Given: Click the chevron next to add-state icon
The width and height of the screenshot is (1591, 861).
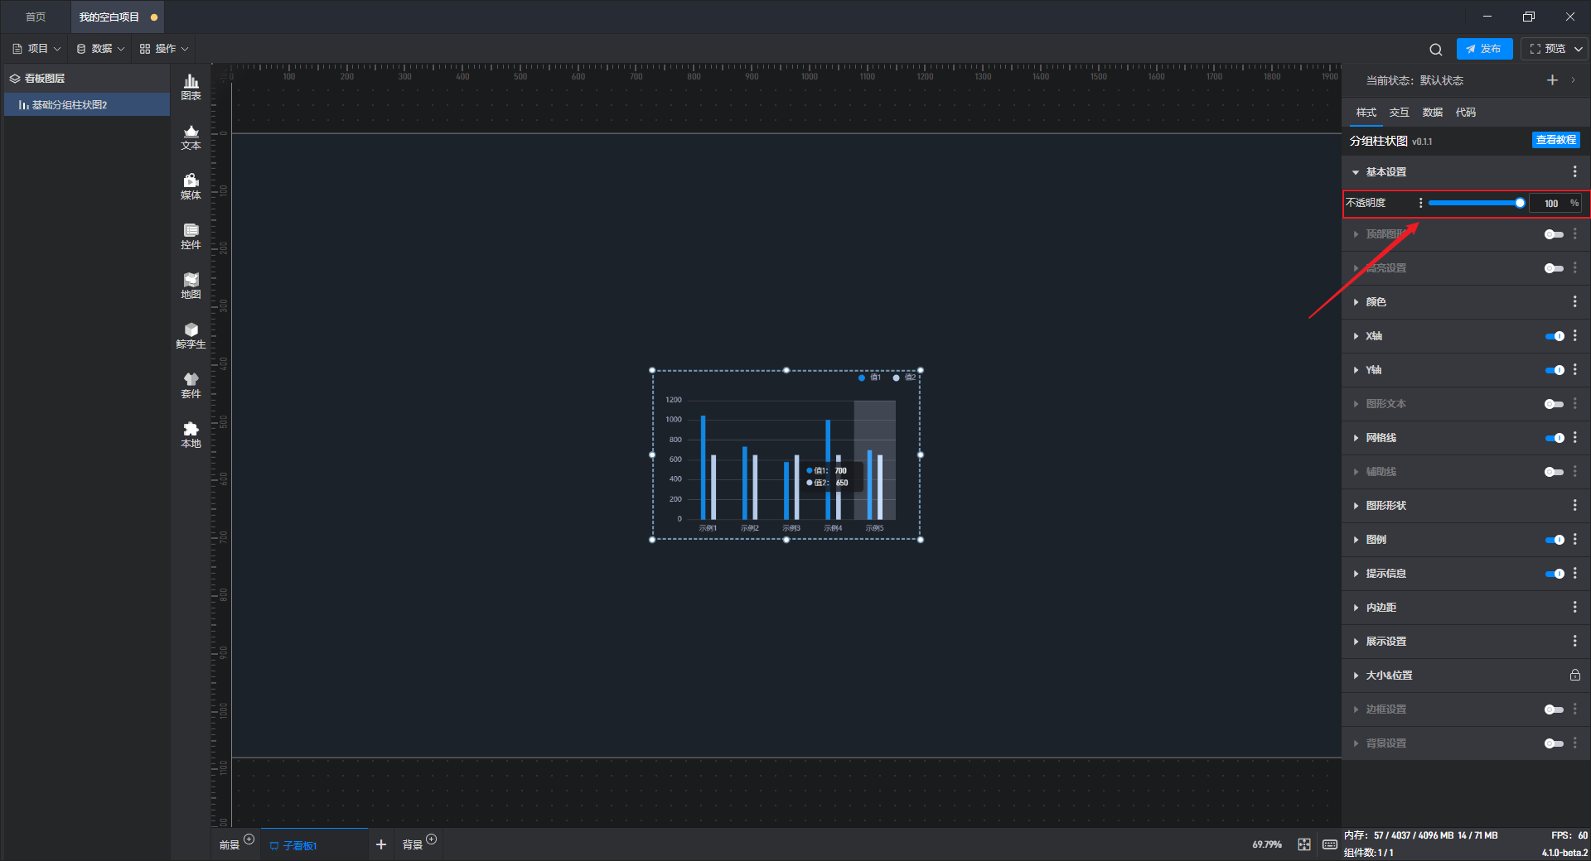Looking at the screenshot, I should point(1574,80).
